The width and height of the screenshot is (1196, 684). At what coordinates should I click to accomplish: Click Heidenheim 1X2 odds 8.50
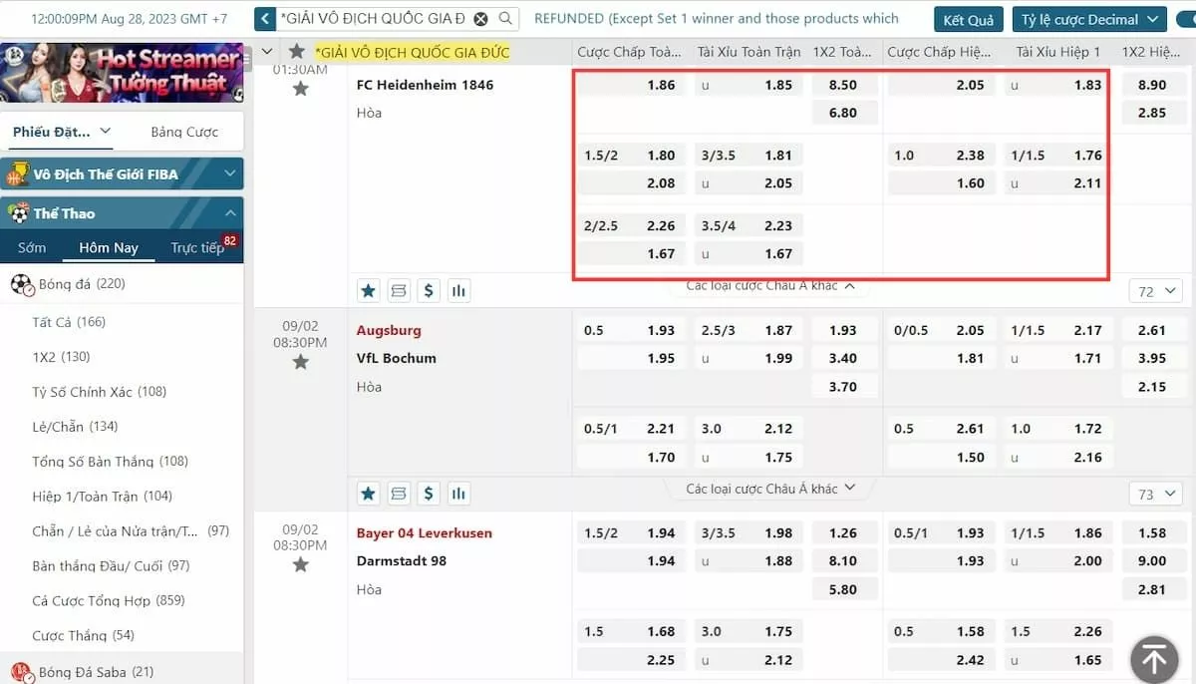click(x=842, y=86)
